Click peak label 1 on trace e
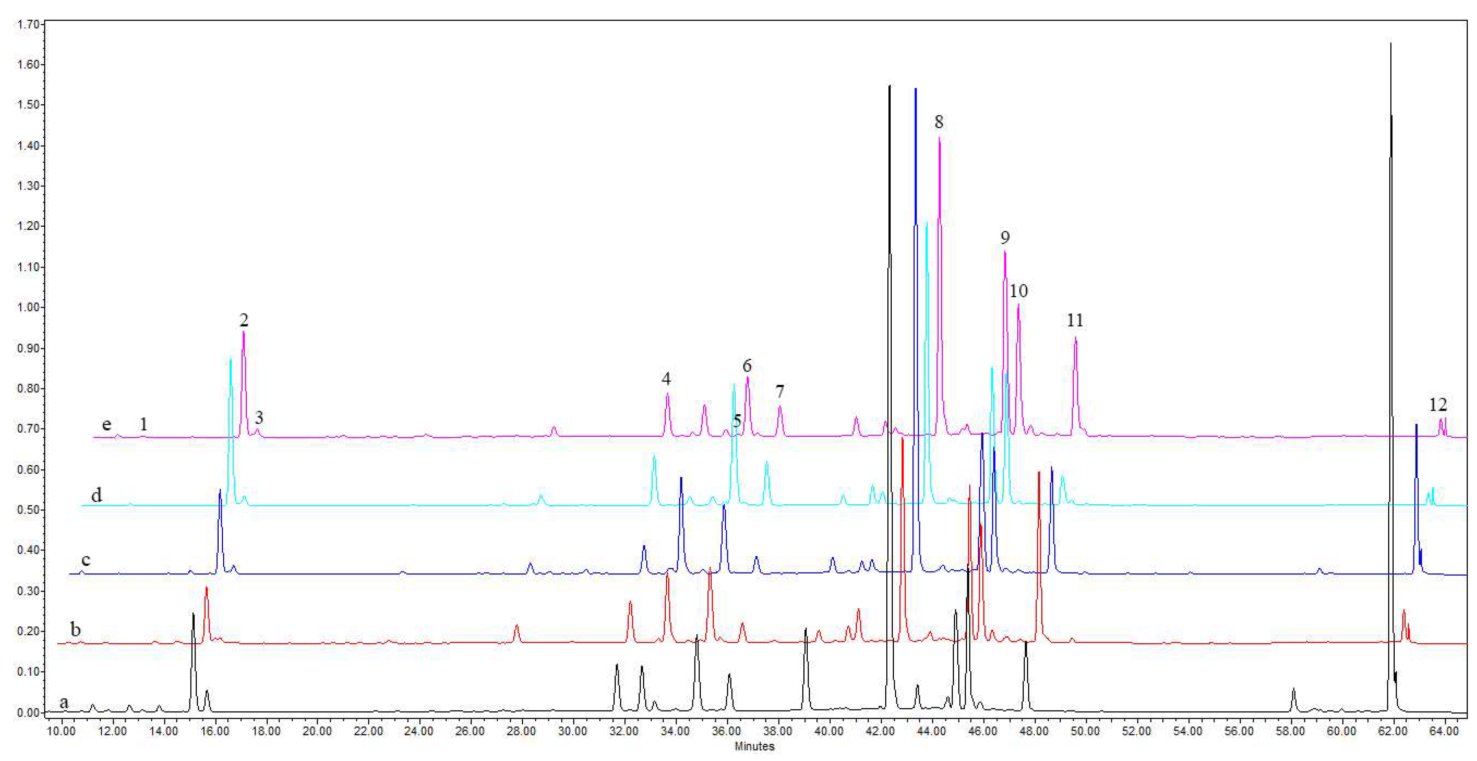The image size is (1477, 761). point(143,425)
